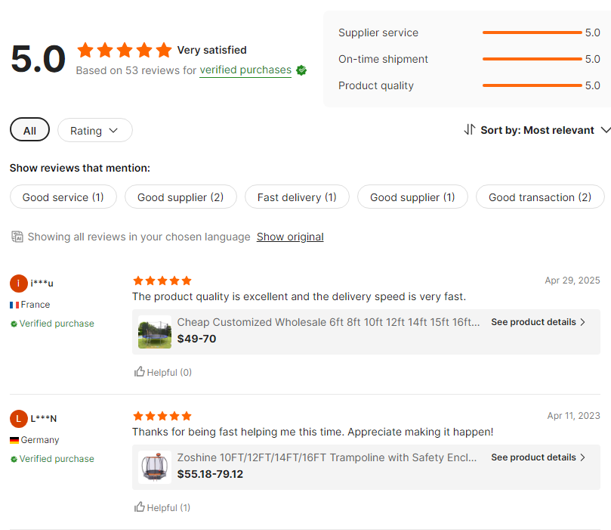Toggle the Good transaction (2) filter chip

[539, 197]
